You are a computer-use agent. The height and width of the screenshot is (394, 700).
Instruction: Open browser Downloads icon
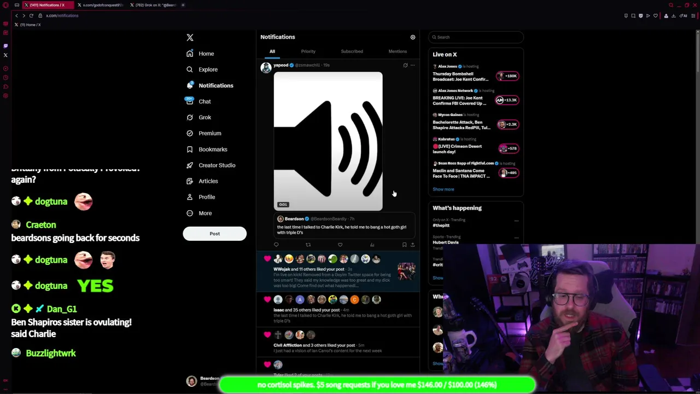click(x=673, y=16)
